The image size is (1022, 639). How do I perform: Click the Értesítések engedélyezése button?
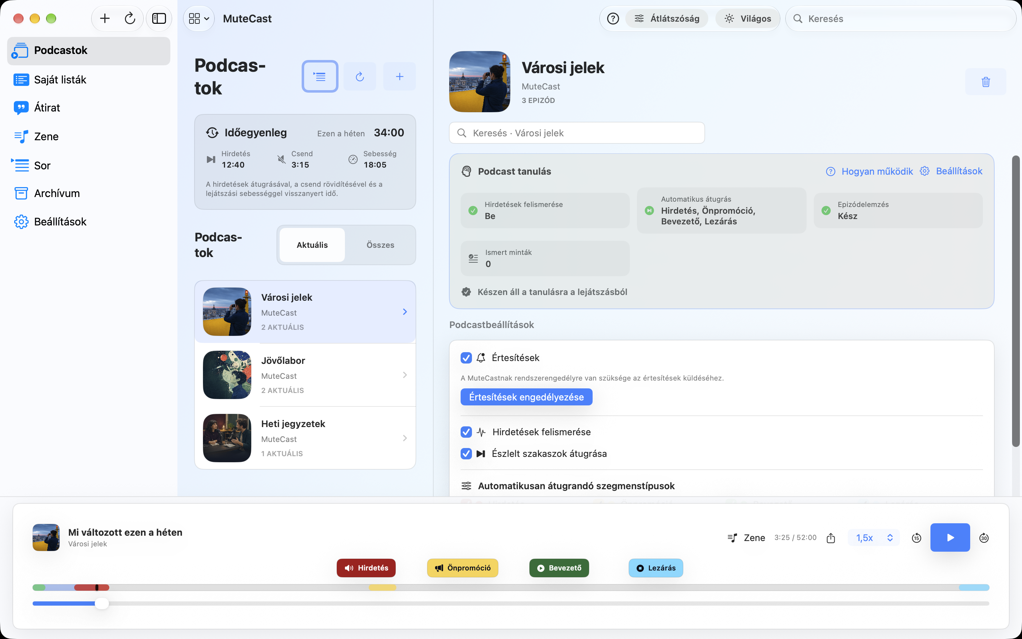(526, 397)
